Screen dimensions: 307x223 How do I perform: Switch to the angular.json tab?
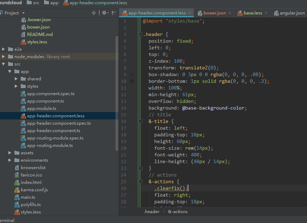(x=293, y=12)
